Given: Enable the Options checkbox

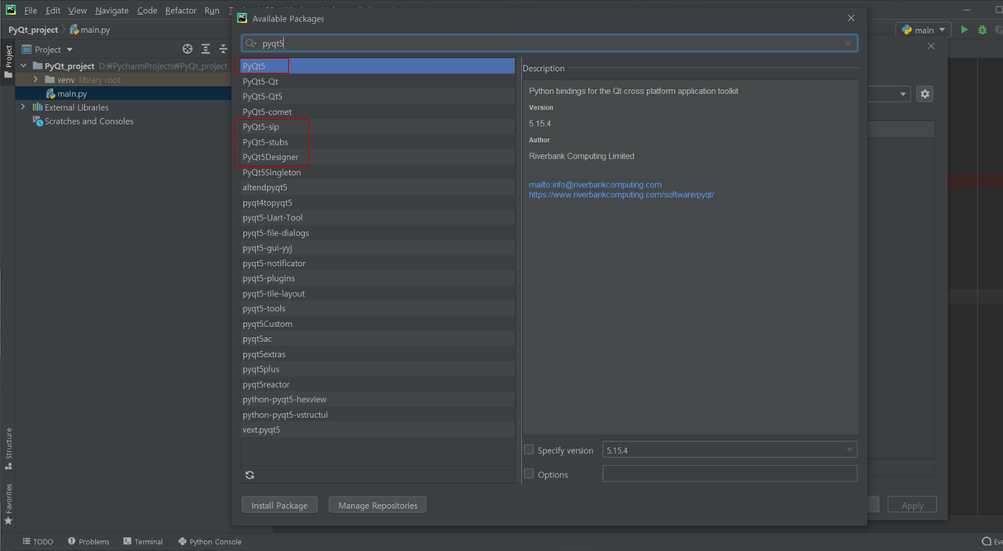Looking at the screenshot, I should 529,474.
